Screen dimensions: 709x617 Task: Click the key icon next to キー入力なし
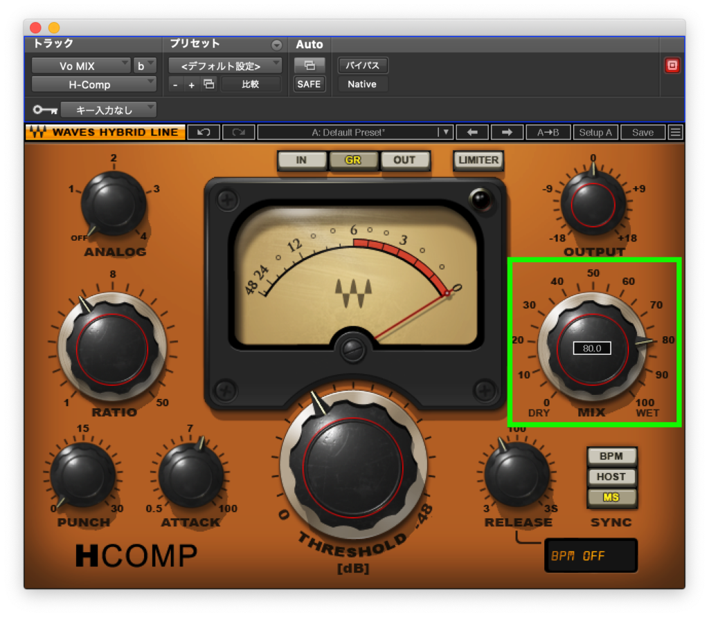tap(44, 109)
